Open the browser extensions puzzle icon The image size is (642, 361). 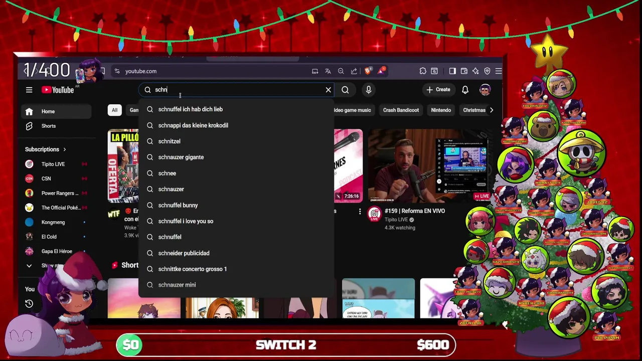[x=423, y=71]
